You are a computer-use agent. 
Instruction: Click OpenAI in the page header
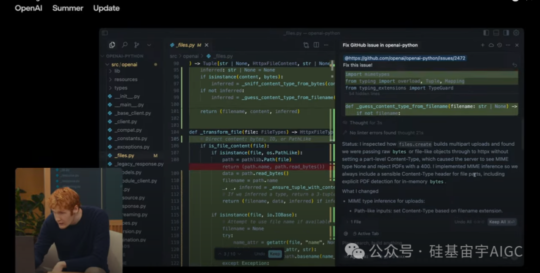click(x=28, y=8)
